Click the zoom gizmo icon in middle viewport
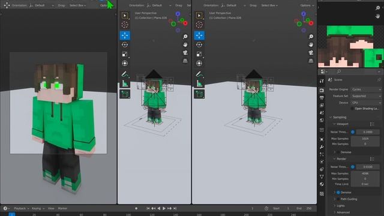384x216 pixels. [185, 37]
